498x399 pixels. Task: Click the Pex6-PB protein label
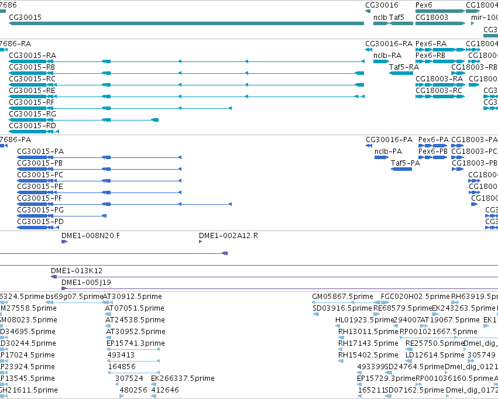433,152
